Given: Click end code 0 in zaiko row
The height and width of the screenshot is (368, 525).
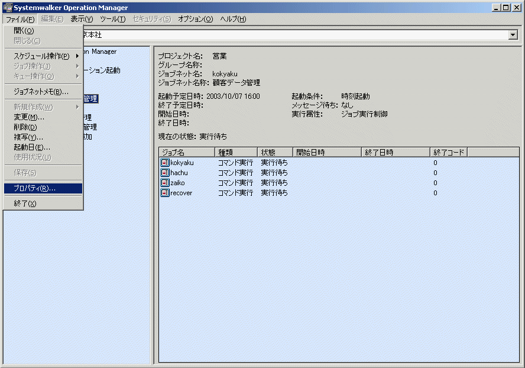Looking at the screenshot, I should 435,183.
